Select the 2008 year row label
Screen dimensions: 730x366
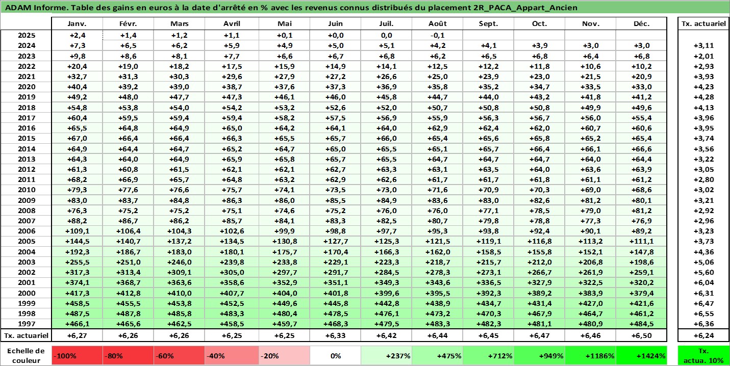point(26,211)
